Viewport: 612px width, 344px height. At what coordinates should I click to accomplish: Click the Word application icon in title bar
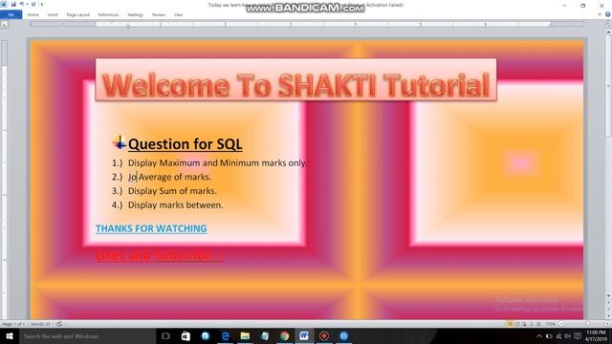point(4,4)
